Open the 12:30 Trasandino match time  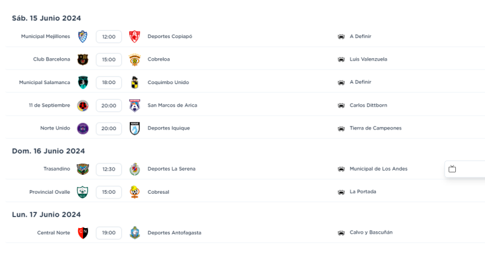[x=109, y=169]
